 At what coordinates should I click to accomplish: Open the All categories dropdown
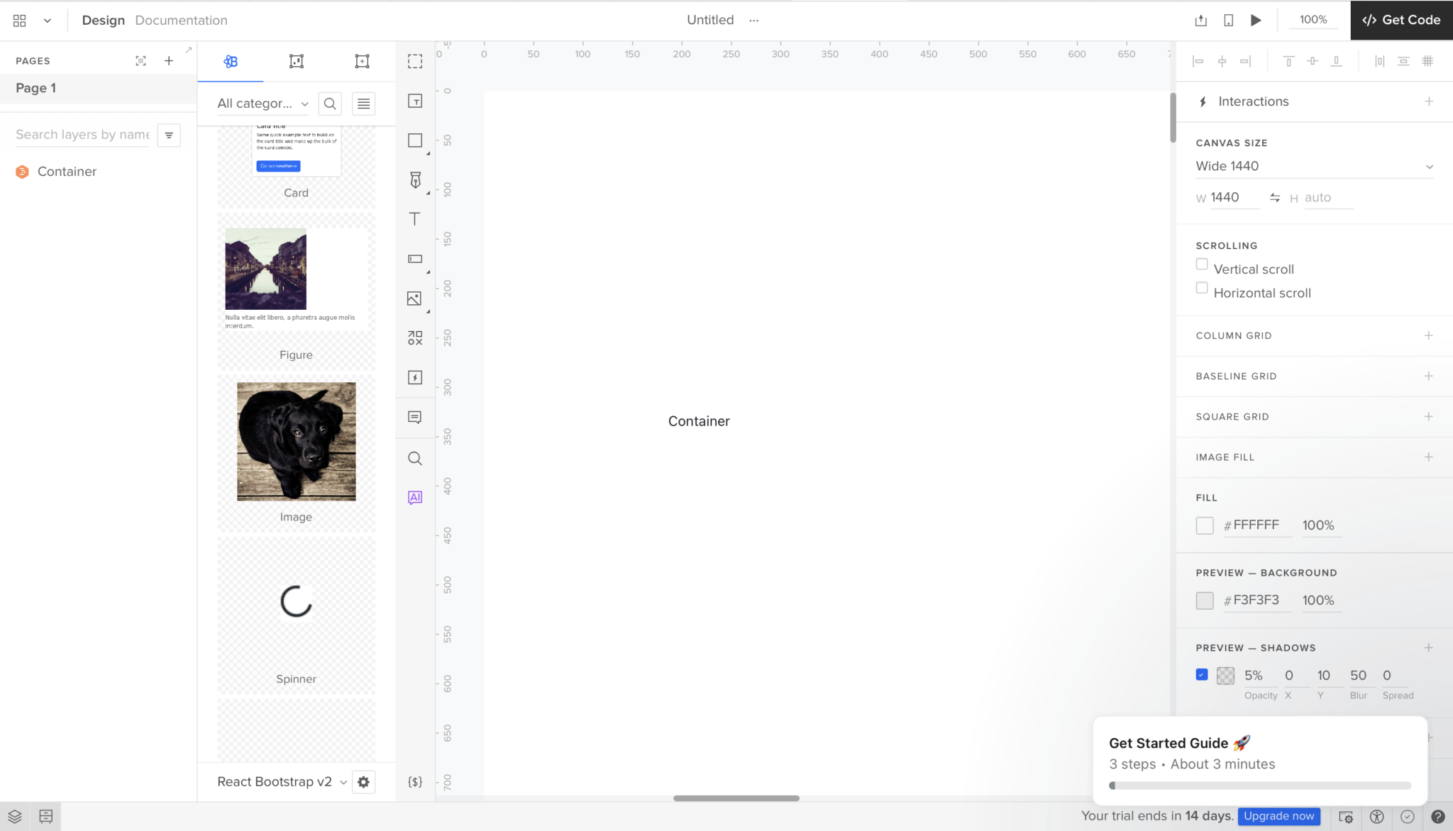(263, 103)
